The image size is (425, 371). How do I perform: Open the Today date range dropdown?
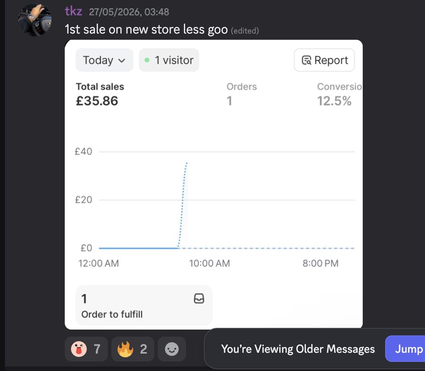[104, 60]
